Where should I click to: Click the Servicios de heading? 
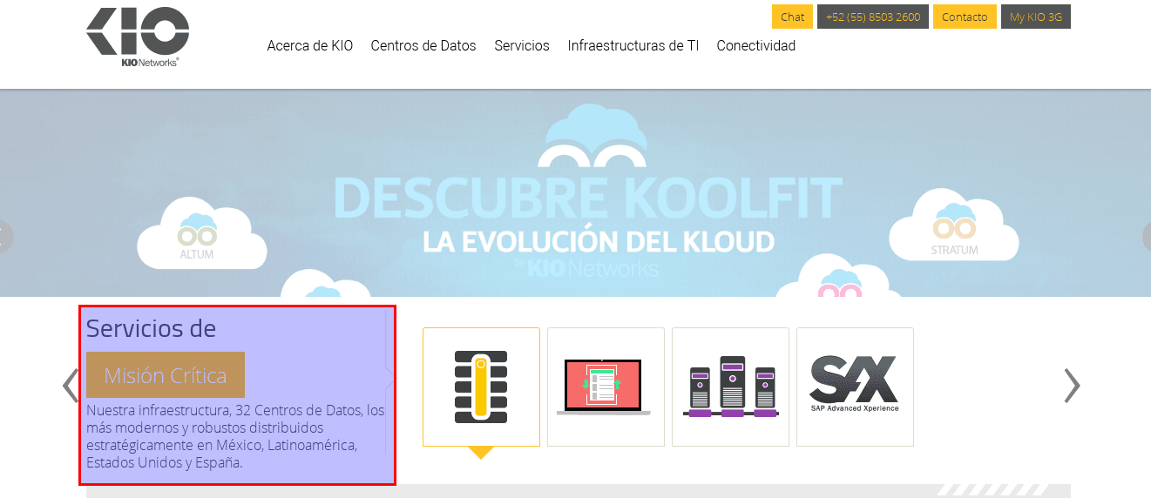click(x=152, y=328)
